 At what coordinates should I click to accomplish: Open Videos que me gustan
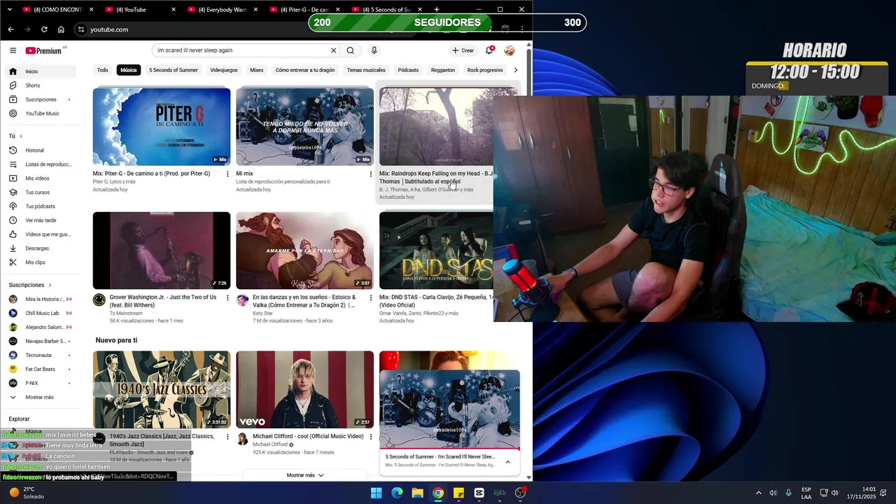(x=41, y=234)
